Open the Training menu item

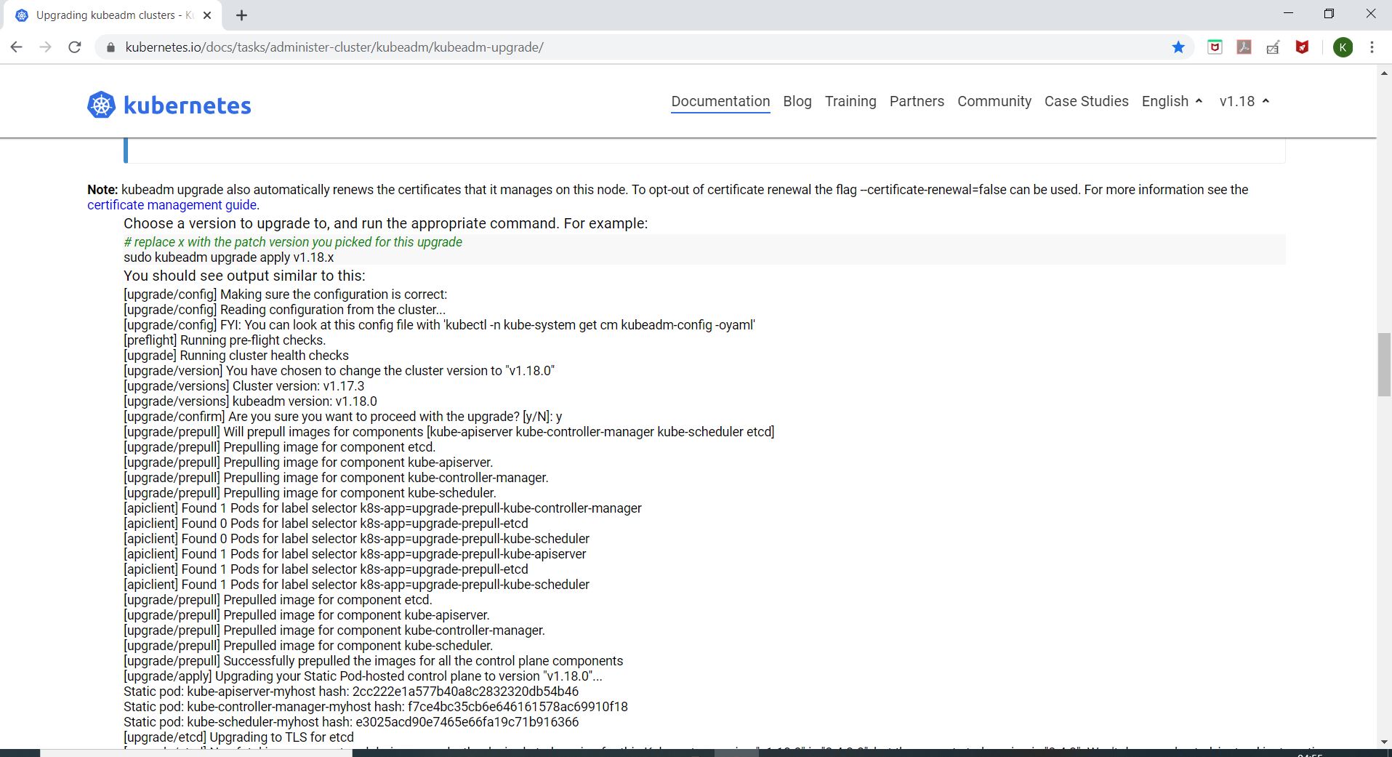850,101
